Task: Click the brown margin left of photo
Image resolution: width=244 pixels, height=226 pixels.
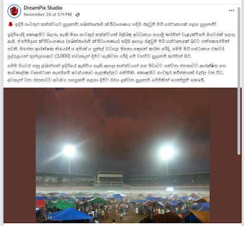Action: 20,155
